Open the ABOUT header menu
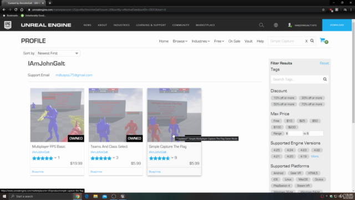 [102, 25]
